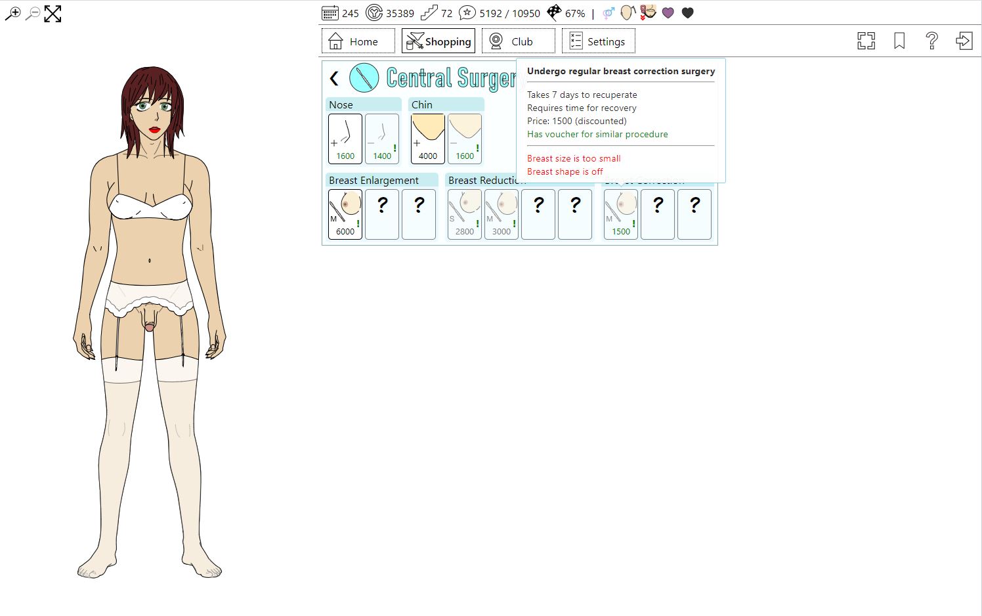This screenshot has height=616, width=982.
Task: Click the bookmark icon
Action: click(899, 41)
